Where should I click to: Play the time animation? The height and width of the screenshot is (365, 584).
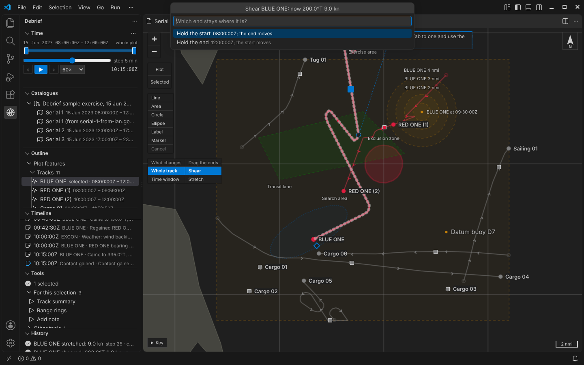pos(41,70)
